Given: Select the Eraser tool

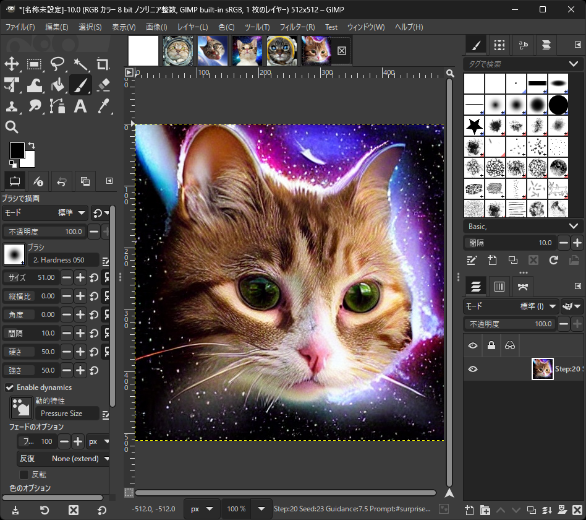Looking at the screenshot, I should click(x=103, y=85).
